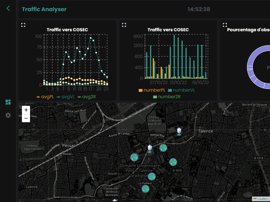Click the Château Pape Clément map label
Viewport: 270px width, 202px height.
point(32,147)
